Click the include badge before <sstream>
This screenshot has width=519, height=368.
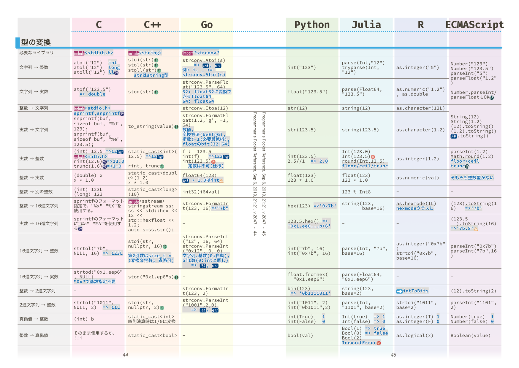pyautogui.click(x=133, y=202)
